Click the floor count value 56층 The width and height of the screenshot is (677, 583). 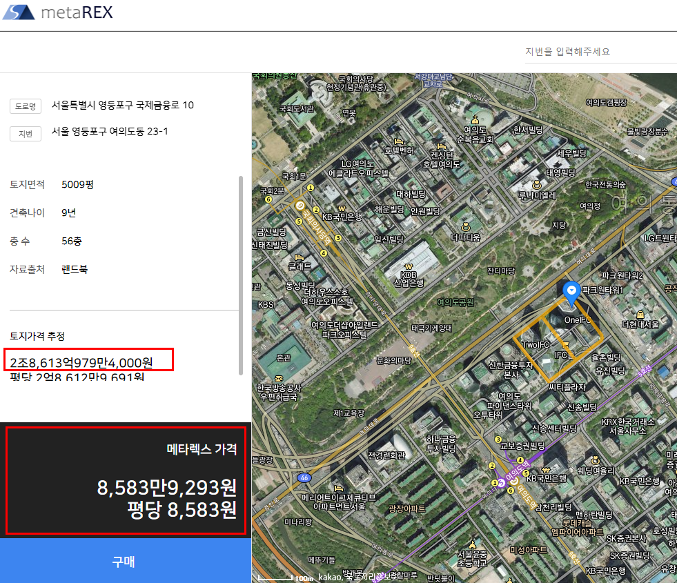(x=72, y=241)
